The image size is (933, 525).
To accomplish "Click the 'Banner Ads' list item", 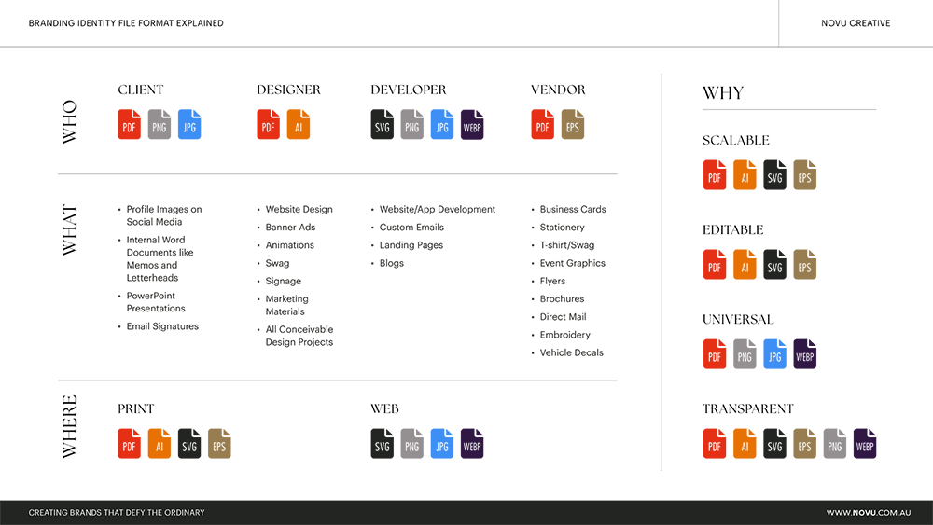I will (290, 228).
